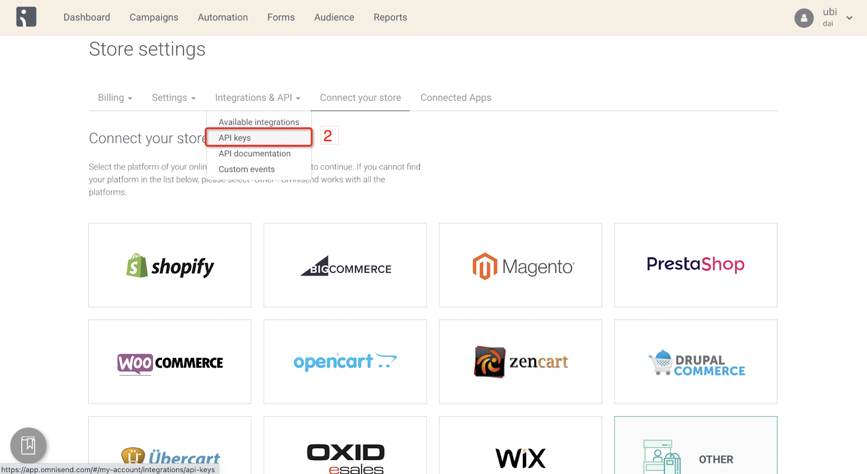Select the OTHER platform card
867x474 pixels.
tap(696, 445)
